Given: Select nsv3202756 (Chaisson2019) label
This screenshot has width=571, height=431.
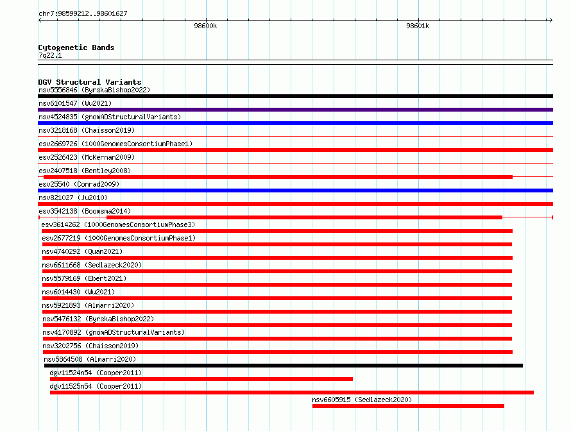Looking at the screenshot, I should click(x=90, y=346).
